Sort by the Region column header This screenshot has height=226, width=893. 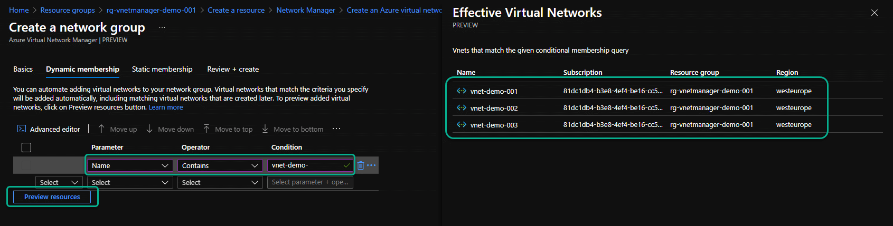tap(787, 73)
